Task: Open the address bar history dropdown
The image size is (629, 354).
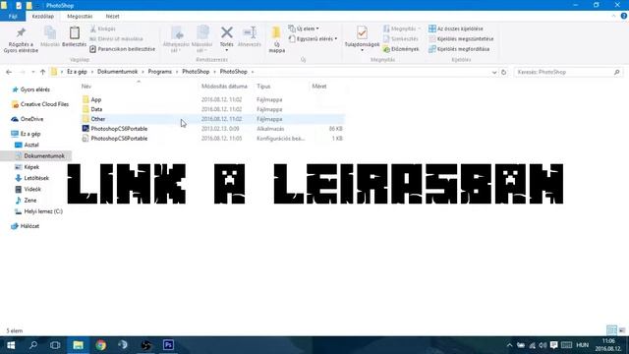Action: [x=494, y=72]
